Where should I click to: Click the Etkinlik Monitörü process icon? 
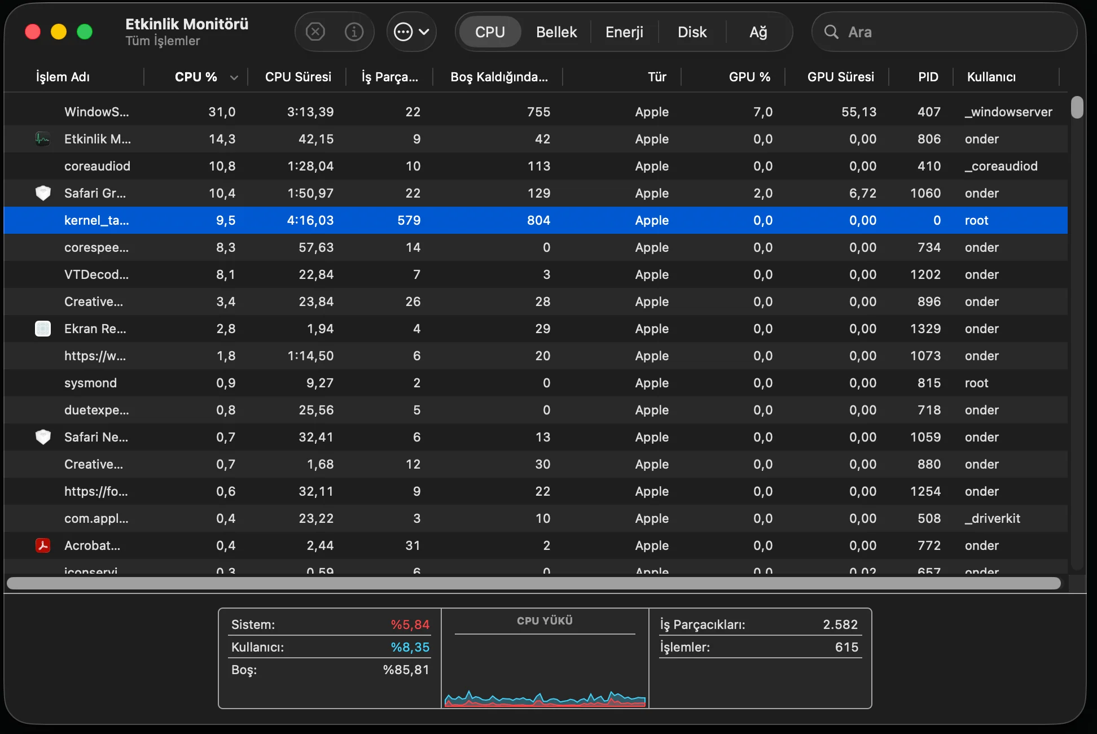43,139
